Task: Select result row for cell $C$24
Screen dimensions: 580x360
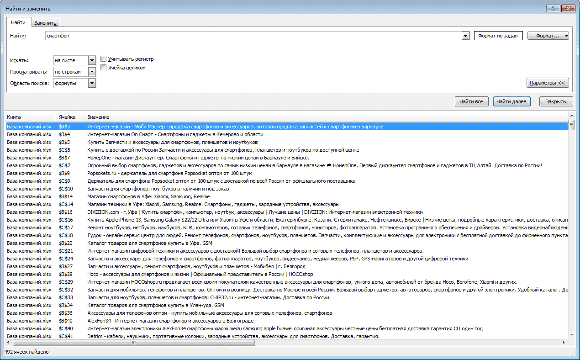Action: point(286,259)
